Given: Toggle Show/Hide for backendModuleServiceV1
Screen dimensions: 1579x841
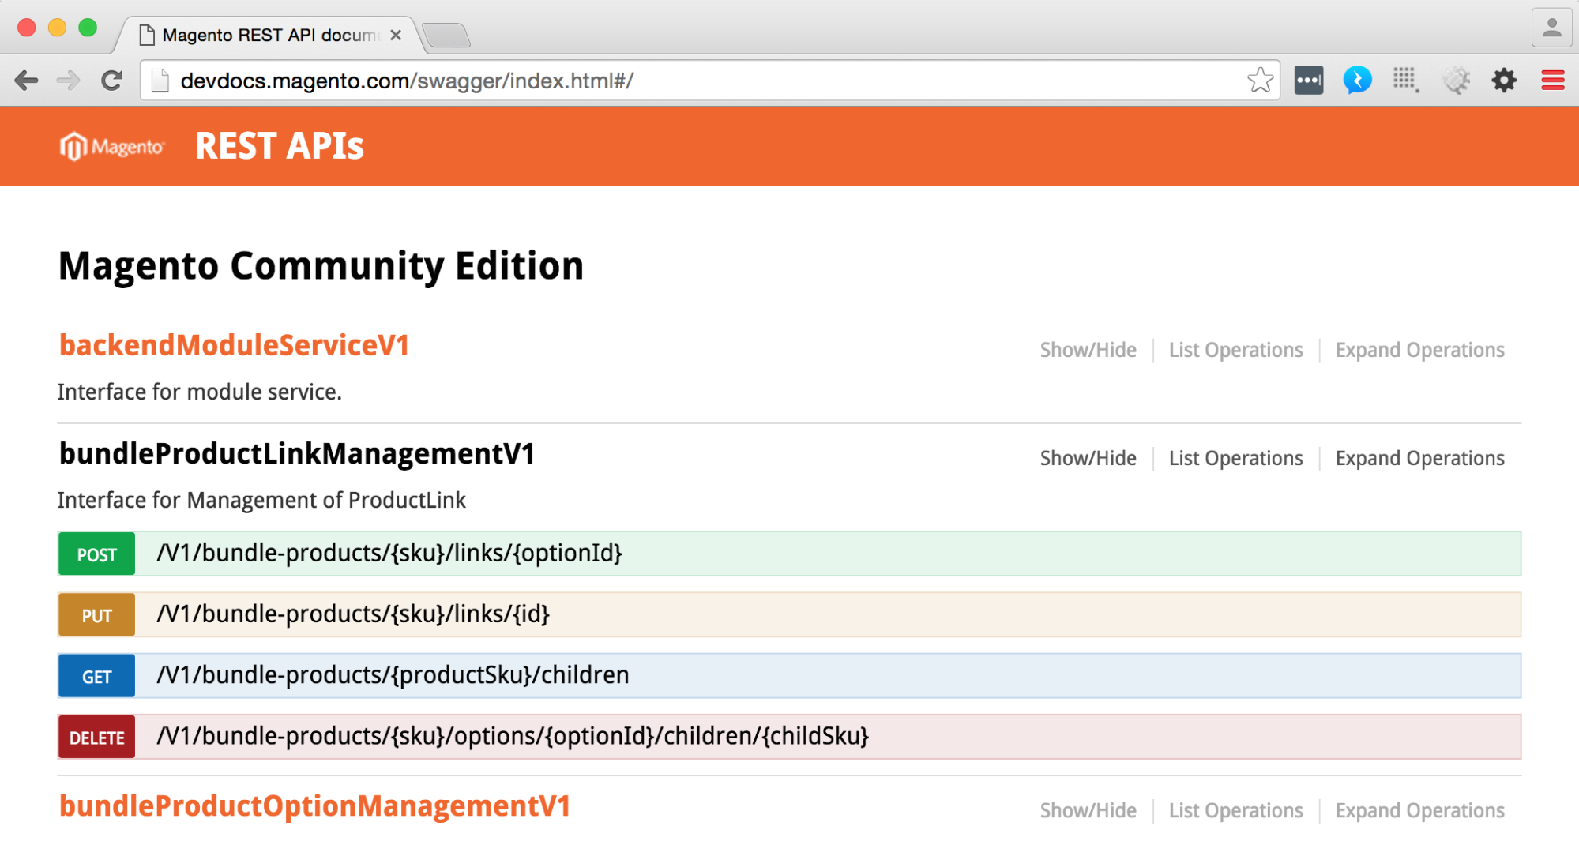Looking at the screenshot, I should [1088, 350].
